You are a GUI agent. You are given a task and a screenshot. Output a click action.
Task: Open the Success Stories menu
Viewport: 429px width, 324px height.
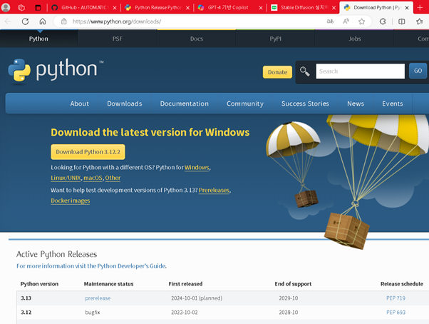pos(305,103)
